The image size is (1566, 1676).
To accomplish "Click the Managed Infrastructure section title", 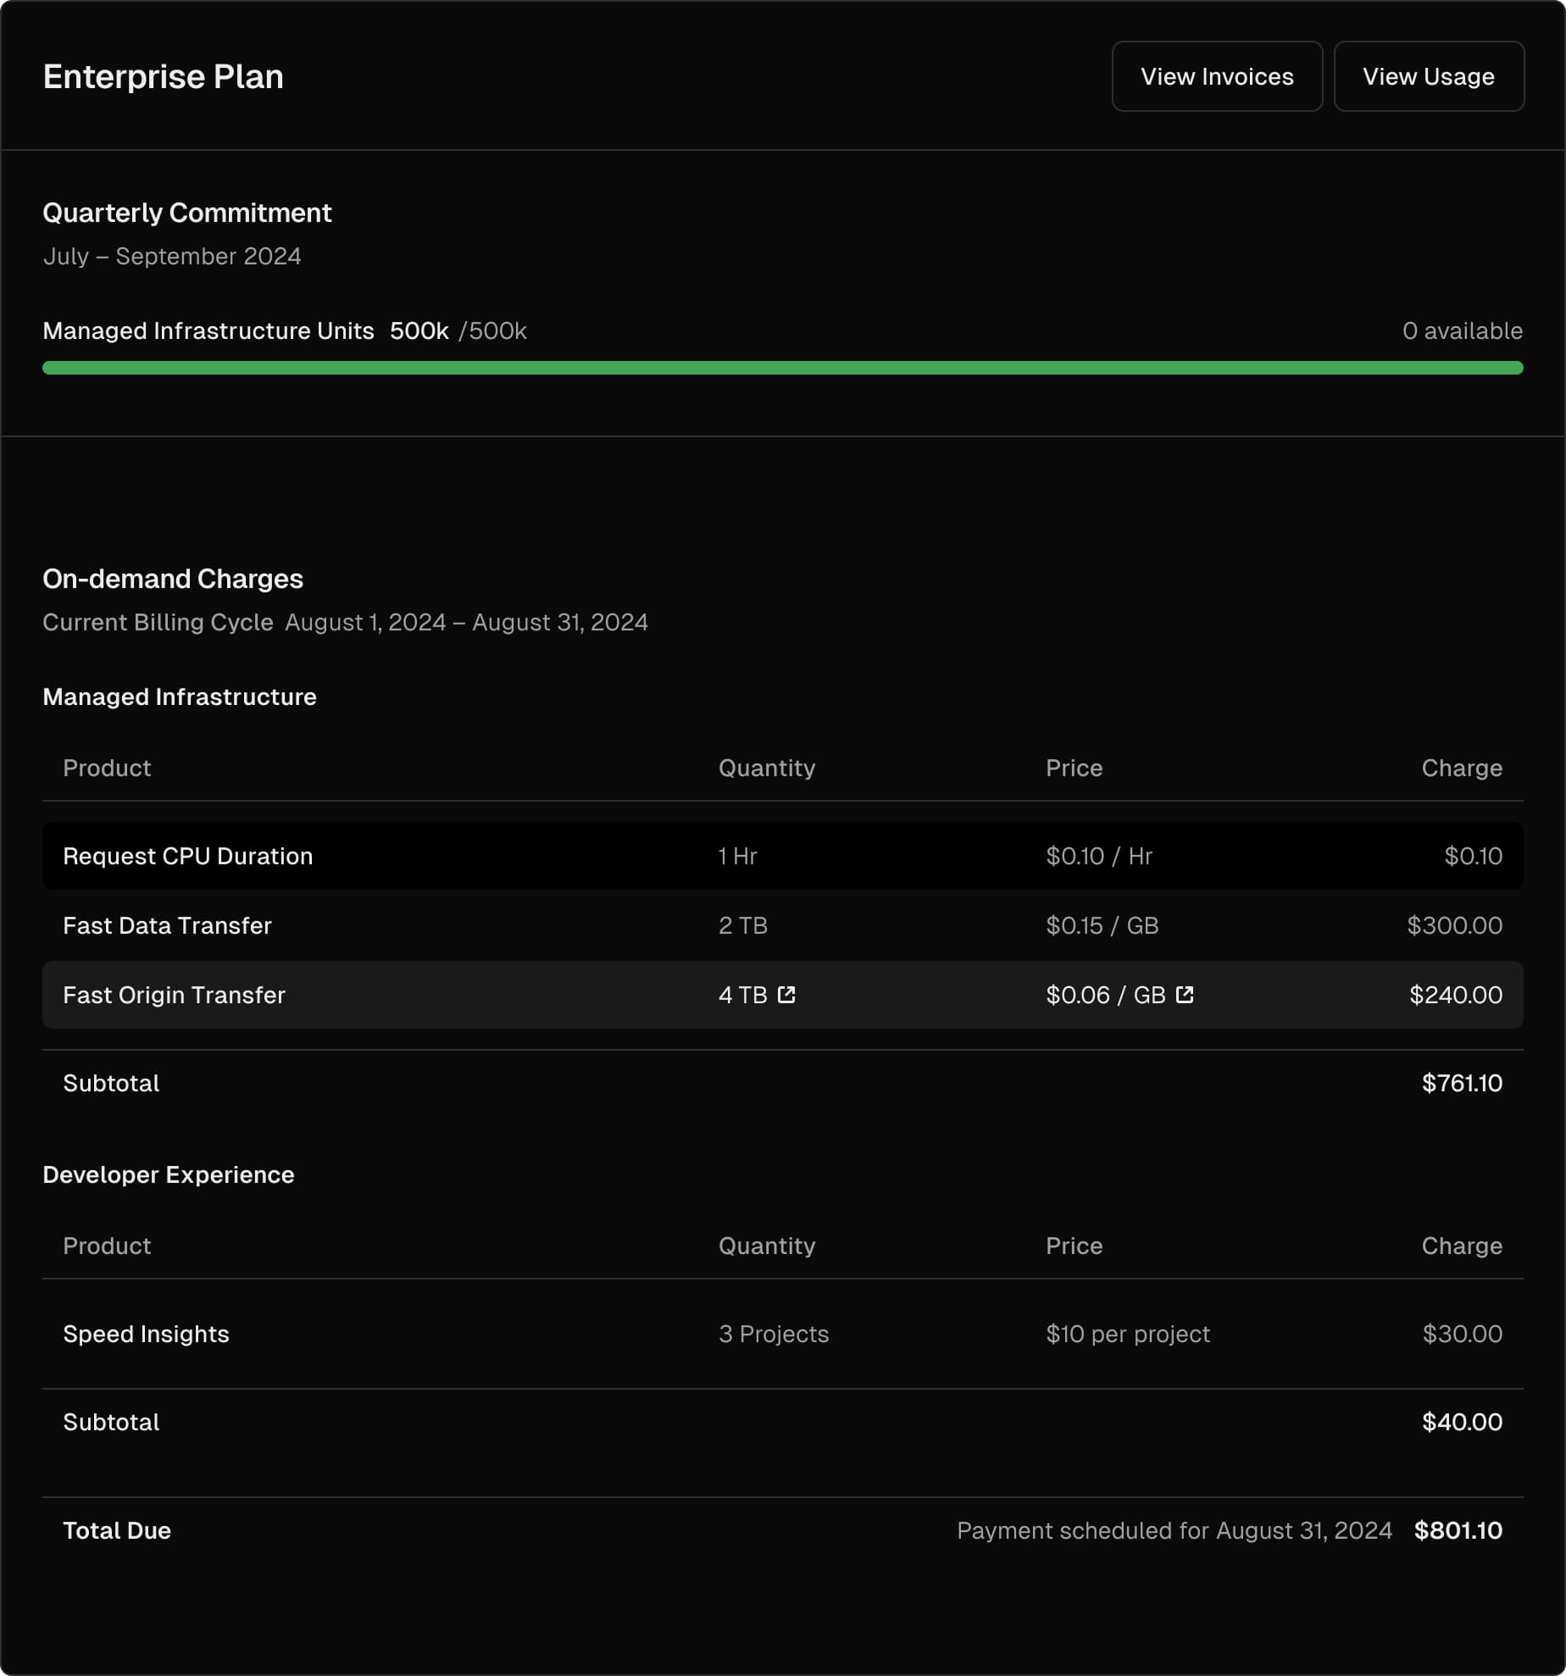I will pos(180,696).
